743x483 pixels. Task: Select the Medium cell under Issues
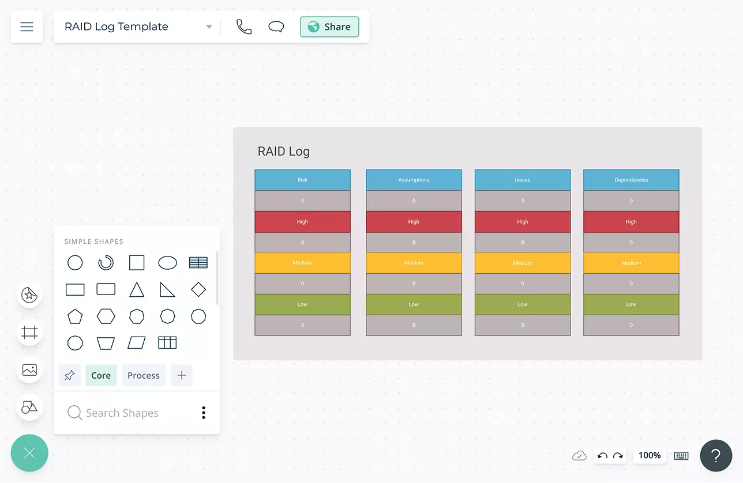tap(523, 263)
